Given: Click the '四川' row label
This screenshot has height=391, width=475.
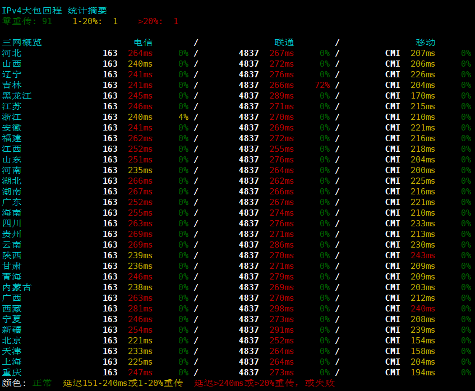Looking at the screenshot, I should [12, 224].
